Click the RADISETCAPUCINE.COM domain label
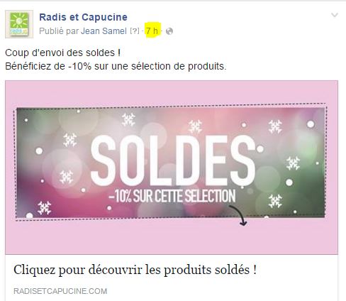The width and height of the screenshot is (346, 301). 60,291
